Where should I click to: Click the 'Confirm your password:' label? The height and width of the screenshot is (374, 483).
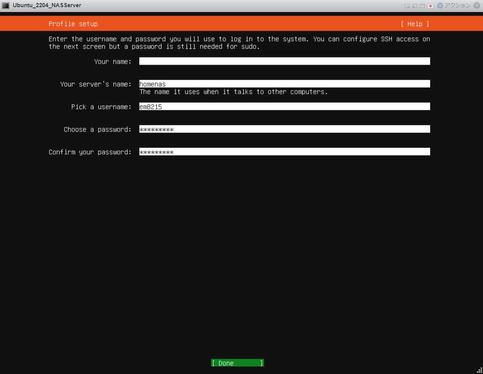pyautogui.click(x=90, y=152)
